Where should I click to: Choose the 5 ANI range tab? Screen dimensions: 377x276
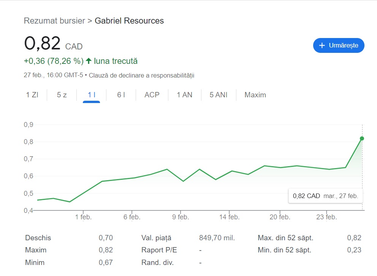tap(219, 95)
